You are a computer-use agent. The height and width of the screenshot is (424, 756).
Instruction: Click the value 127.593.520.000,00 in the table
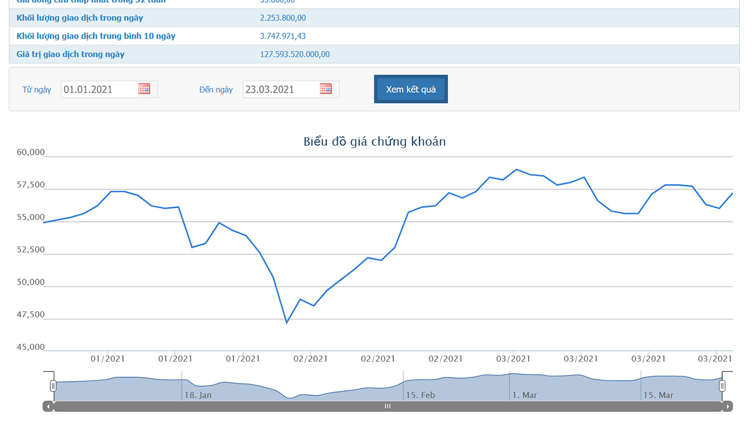coord(294,54)
